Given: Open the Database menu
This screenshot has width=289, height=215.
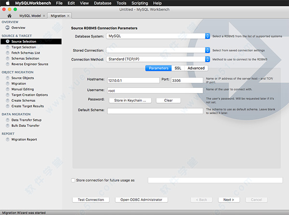Looking at the screenshot, I should (103, 3).
